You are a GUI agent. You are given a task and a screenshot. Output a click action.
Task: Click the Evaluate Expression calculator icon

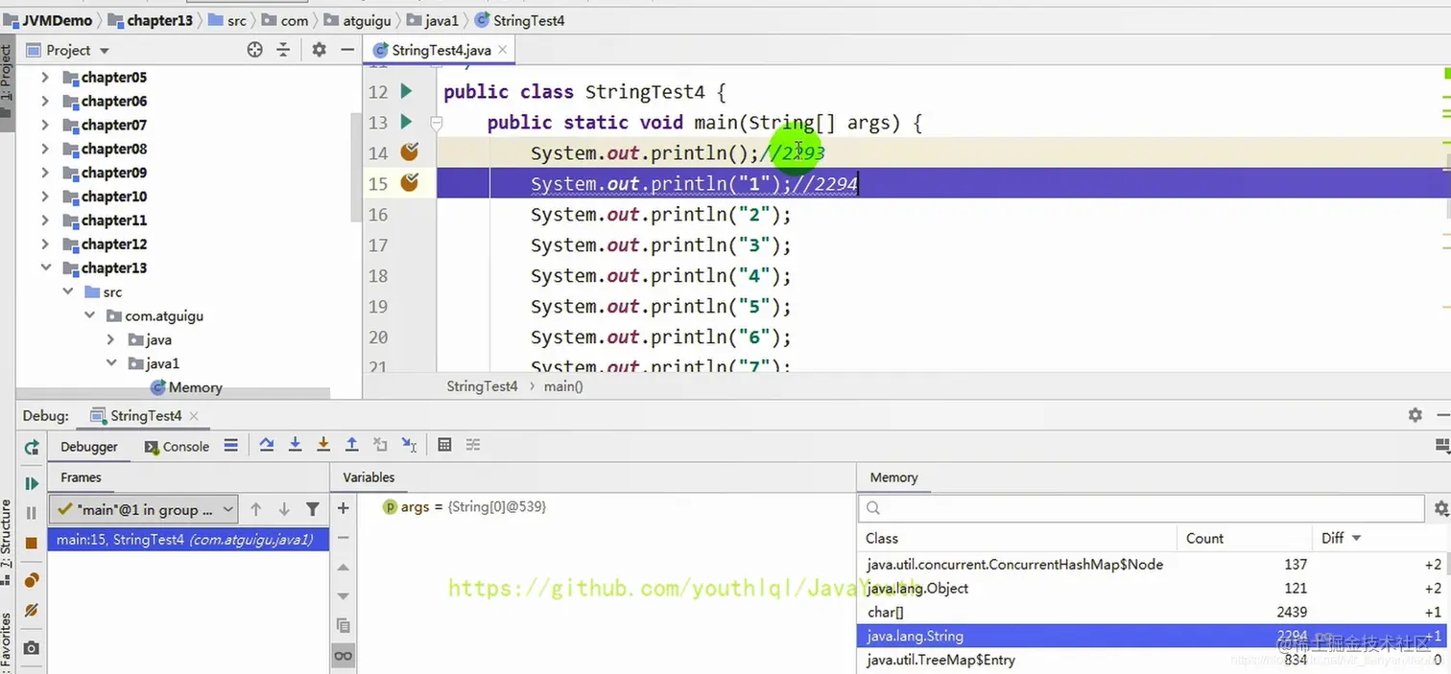[444, 445]
